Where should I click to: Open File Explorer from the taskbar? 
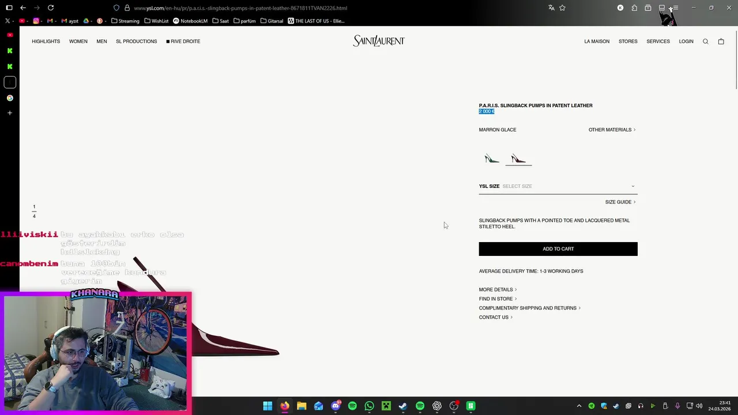click(x=302, y=406)
